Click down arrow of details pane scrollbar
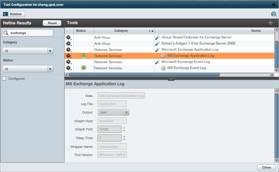Screen dimensions: 279x172 [276, 160]
